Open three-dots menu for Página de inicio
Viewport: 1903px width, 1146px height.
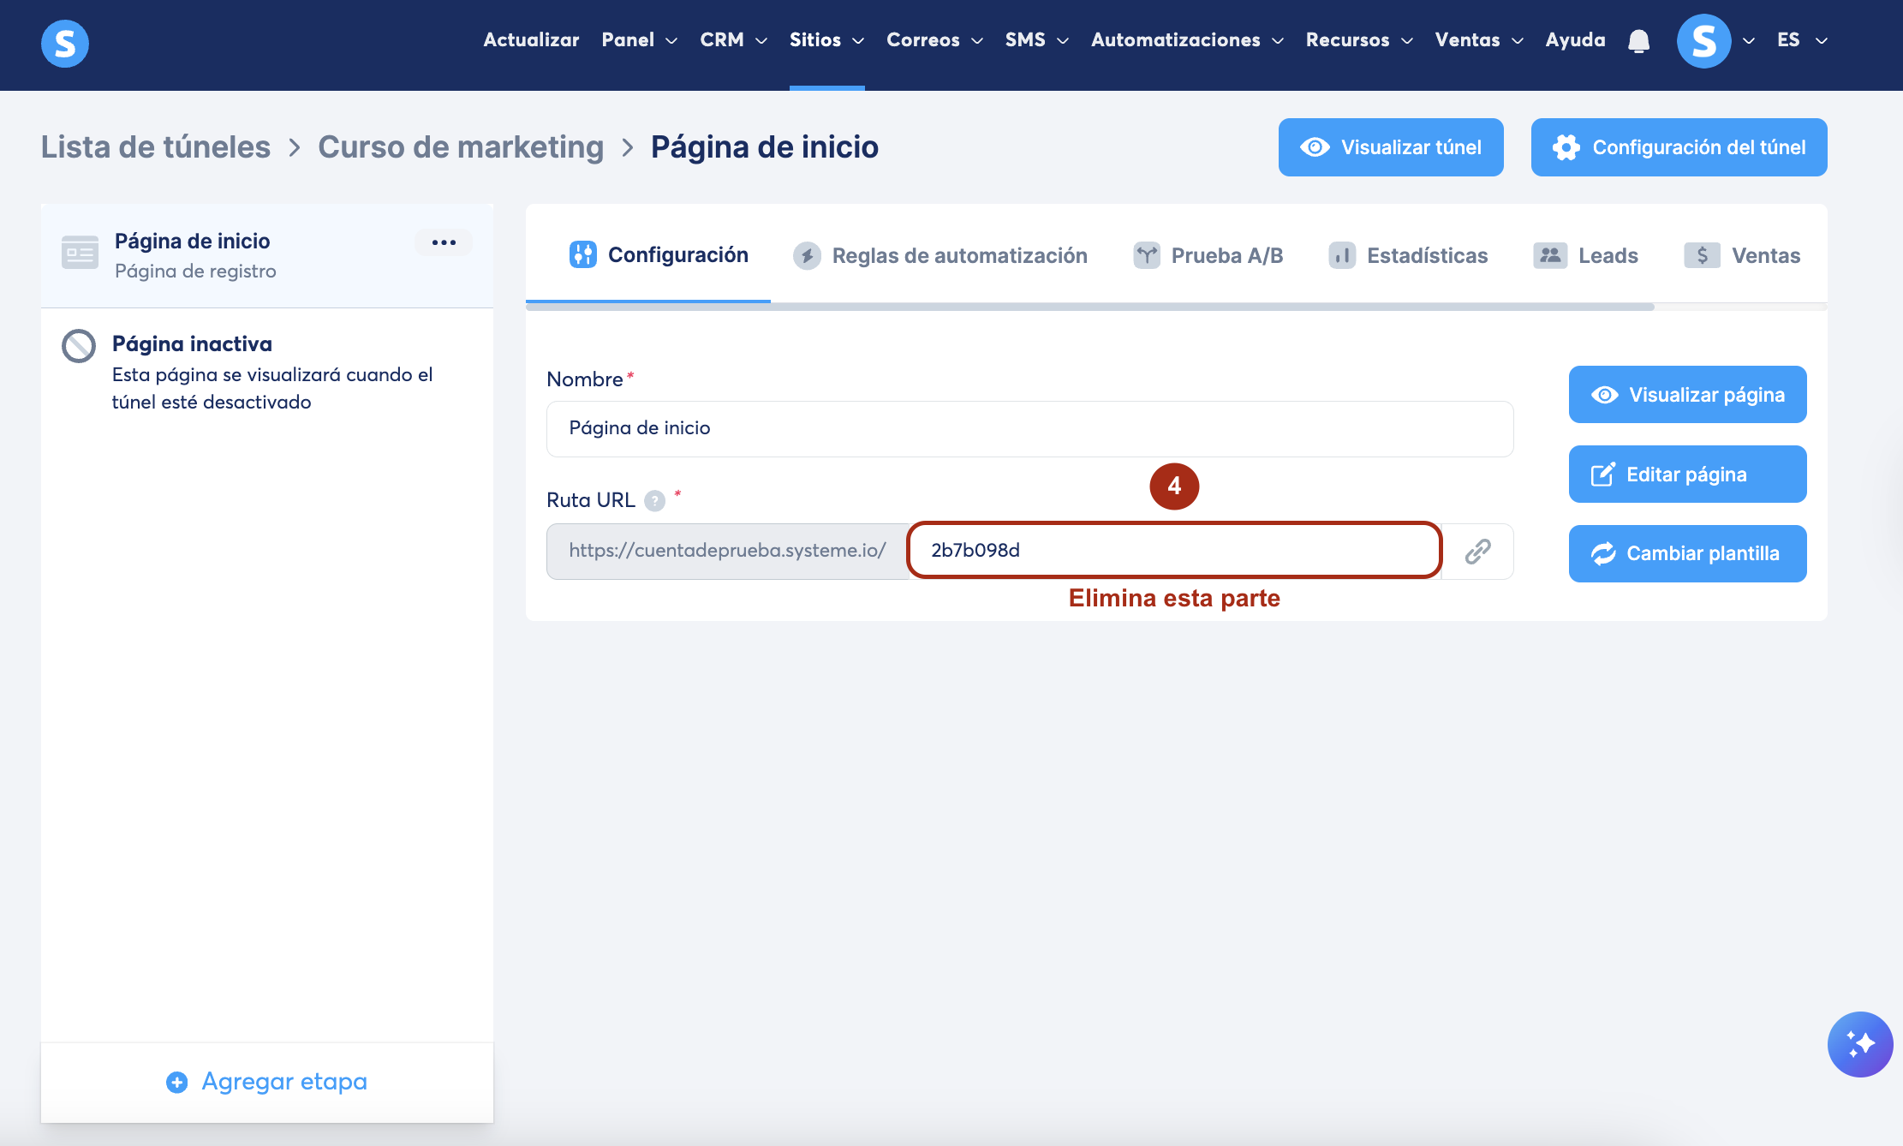click(x=444, y=242)
